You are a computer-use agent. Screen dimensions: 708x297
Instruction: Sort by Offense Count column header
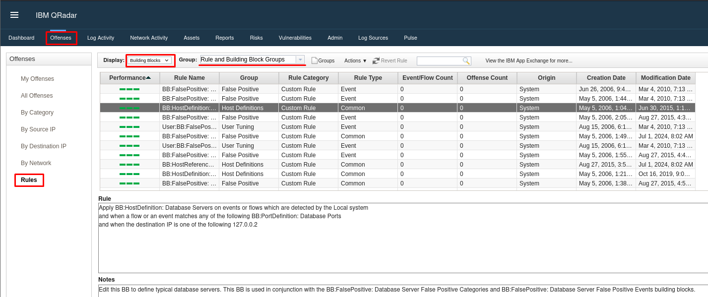click(487, 78)
